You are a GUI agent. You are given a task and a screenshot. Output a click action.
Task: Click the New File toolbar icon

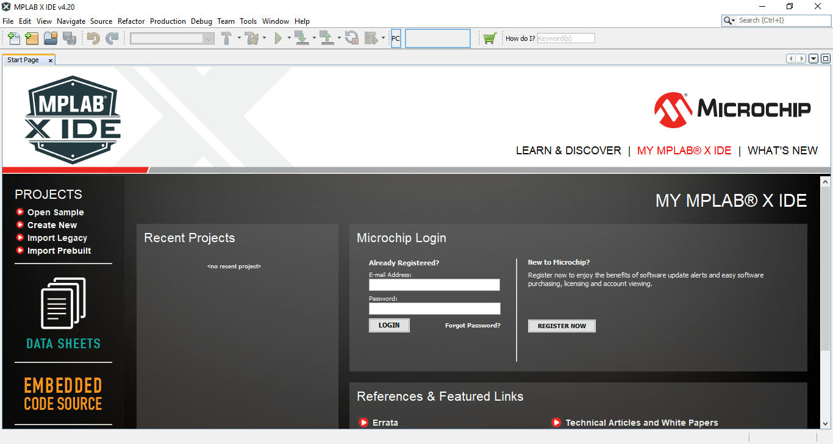pos(13,38)
